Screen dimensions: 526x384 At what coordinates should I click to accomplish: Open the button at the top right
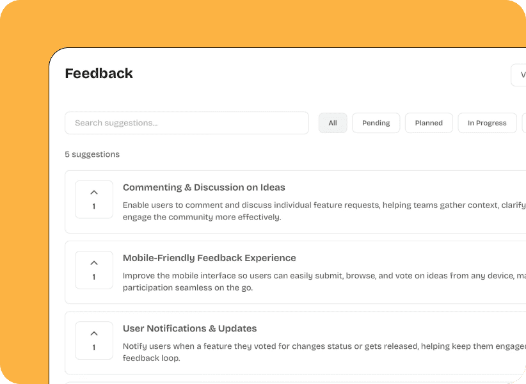pos(521,74)
